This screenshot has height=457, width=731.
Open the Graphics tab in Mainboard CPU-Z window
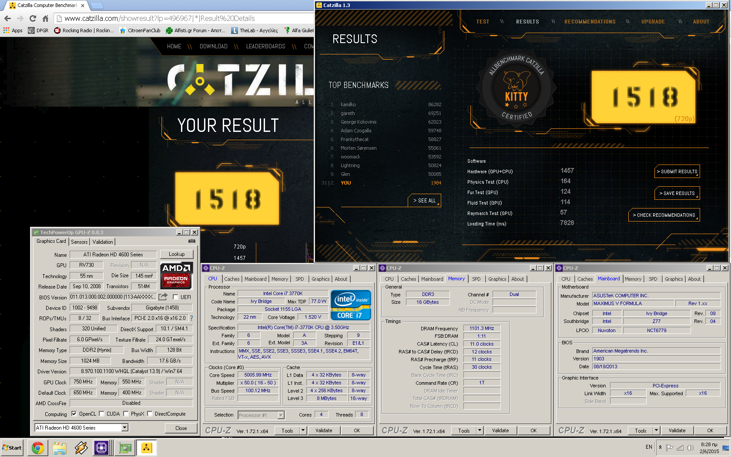[x=674, y=279]
